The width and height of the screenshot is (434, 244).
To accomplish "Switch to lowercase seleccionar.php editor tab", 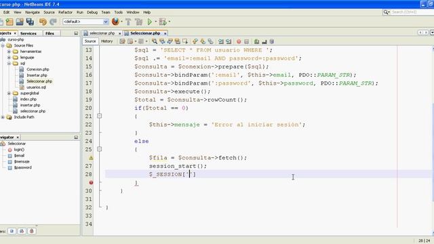I will 102,33.
